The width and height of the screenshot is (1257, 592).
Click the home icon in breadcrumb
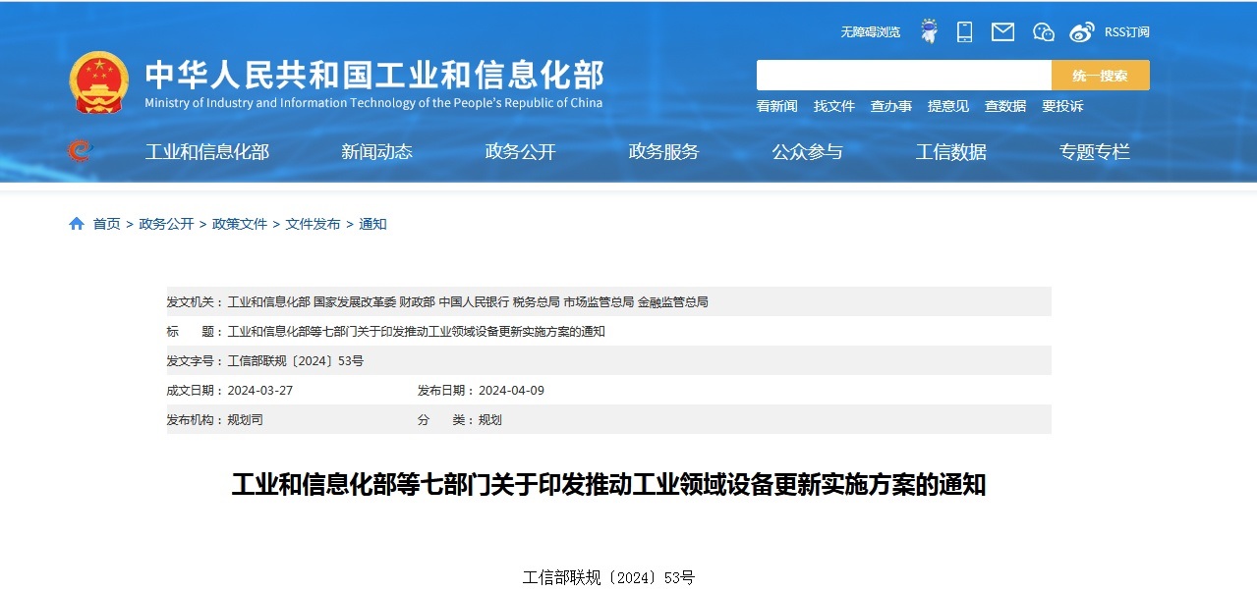[77, 224]
